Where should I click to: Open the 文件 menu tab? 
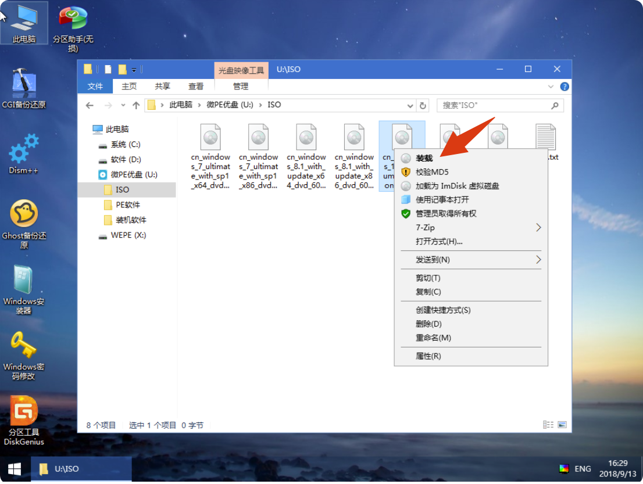point(95,87)
